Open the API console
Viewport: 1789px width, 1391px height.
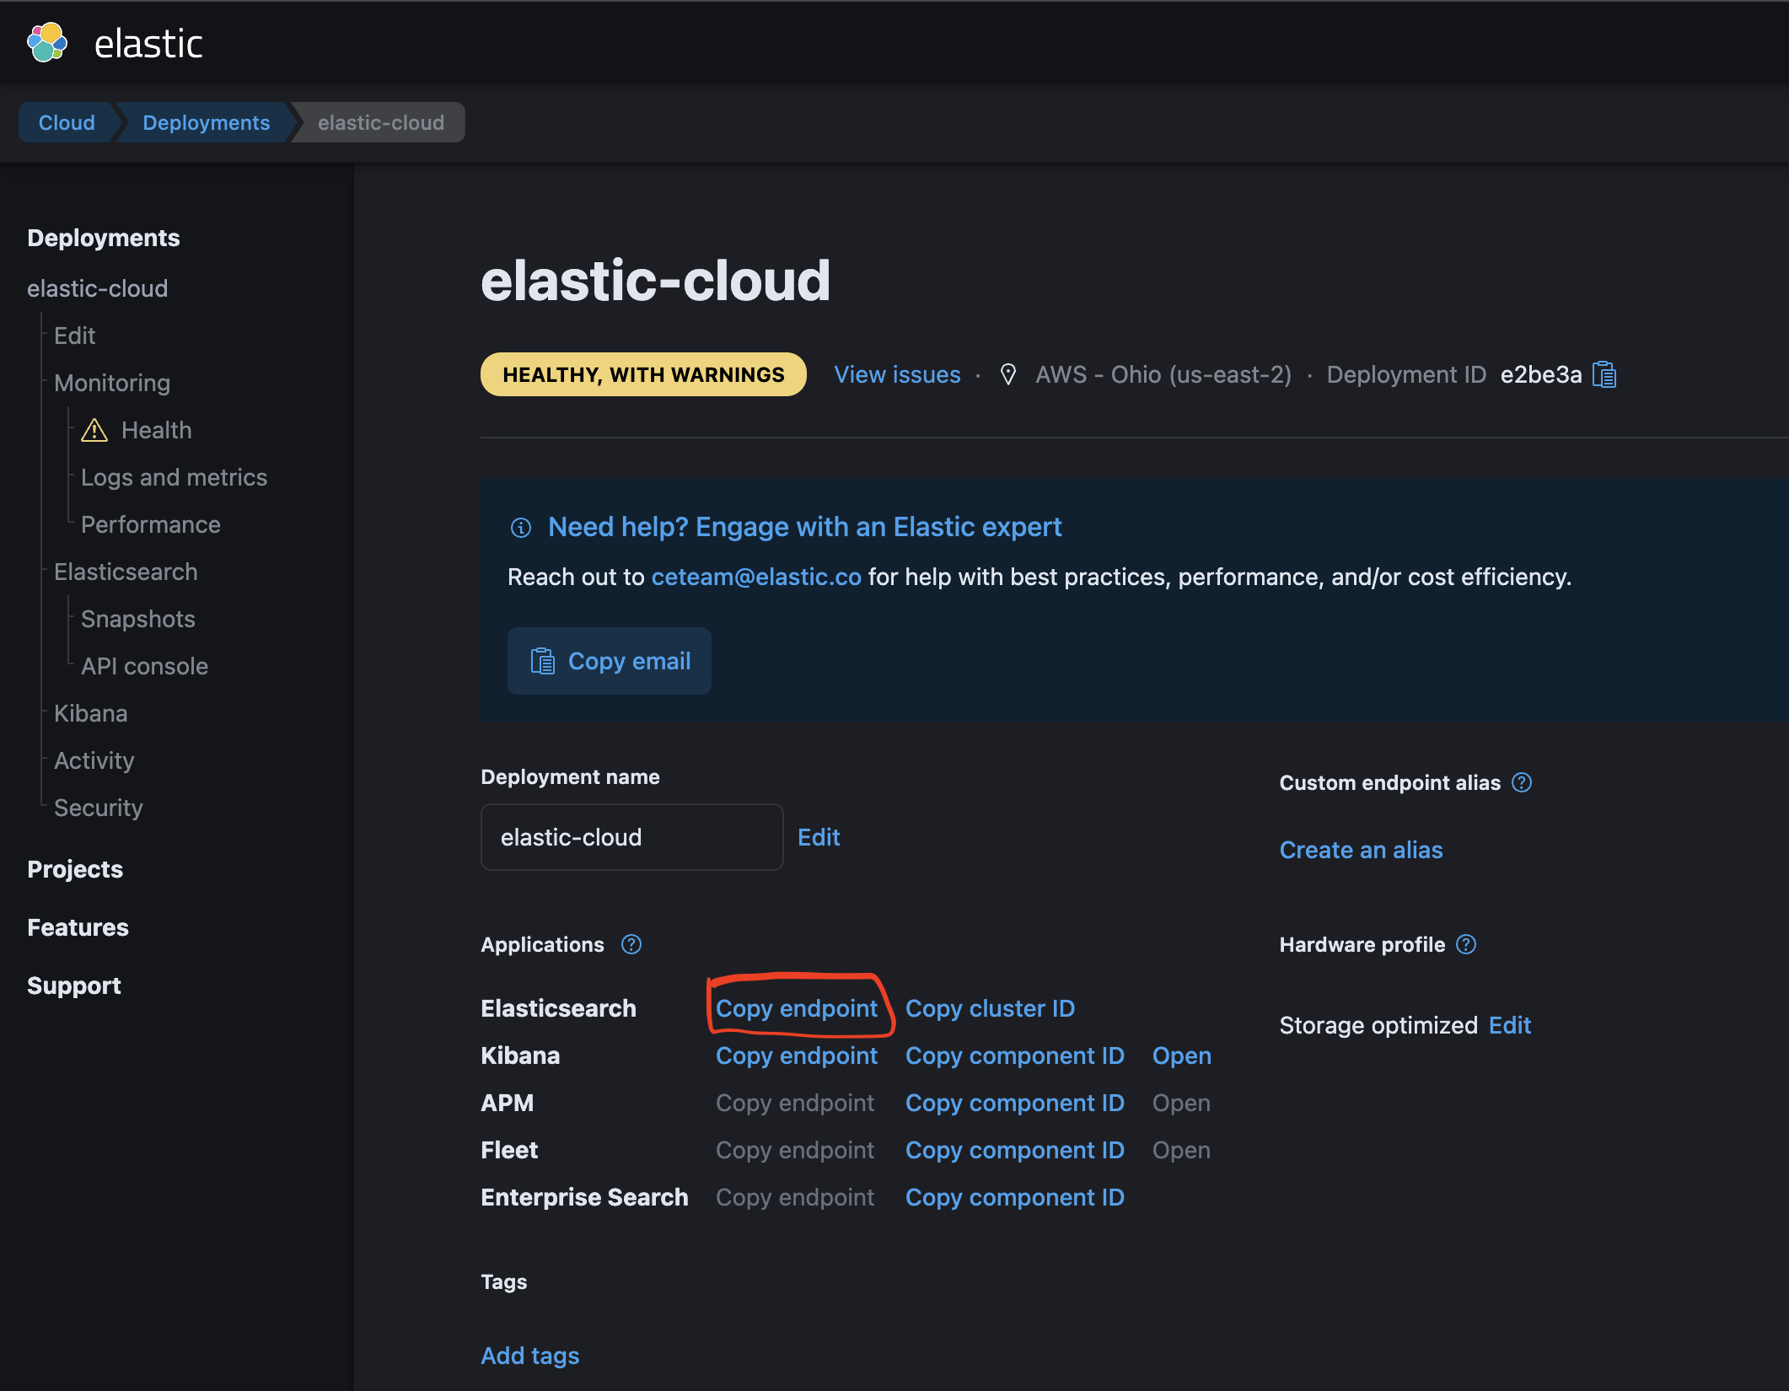coord(145,666)
